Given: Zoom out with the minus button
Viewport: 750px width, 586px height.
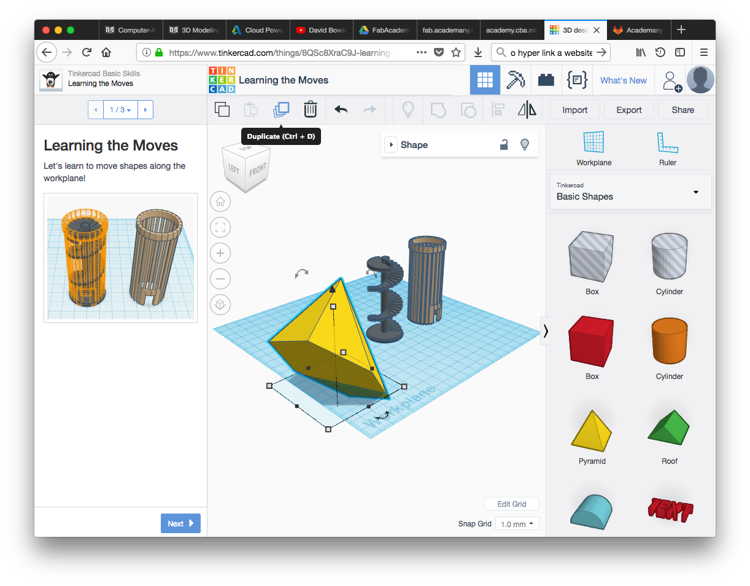Looking at the screenshot, I should (220, 279).
